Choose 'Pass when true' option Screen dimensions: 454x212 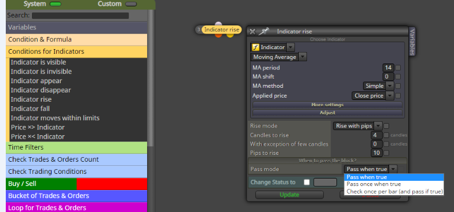394,177
